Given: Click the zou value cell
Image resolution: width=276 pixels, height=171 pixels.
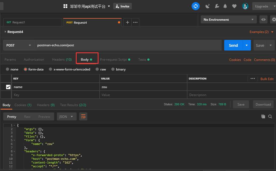Looking at the screenshot, I should point(143,87).
